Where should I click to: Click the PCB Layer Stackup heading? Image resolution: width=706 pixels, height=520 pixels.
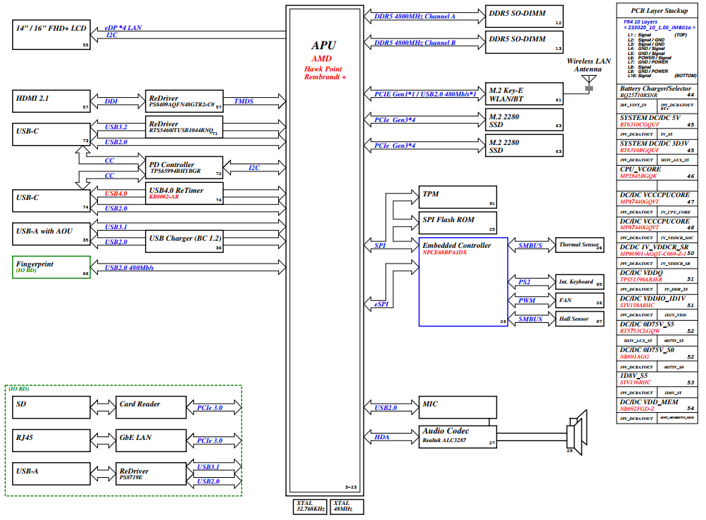click(660, 11)
